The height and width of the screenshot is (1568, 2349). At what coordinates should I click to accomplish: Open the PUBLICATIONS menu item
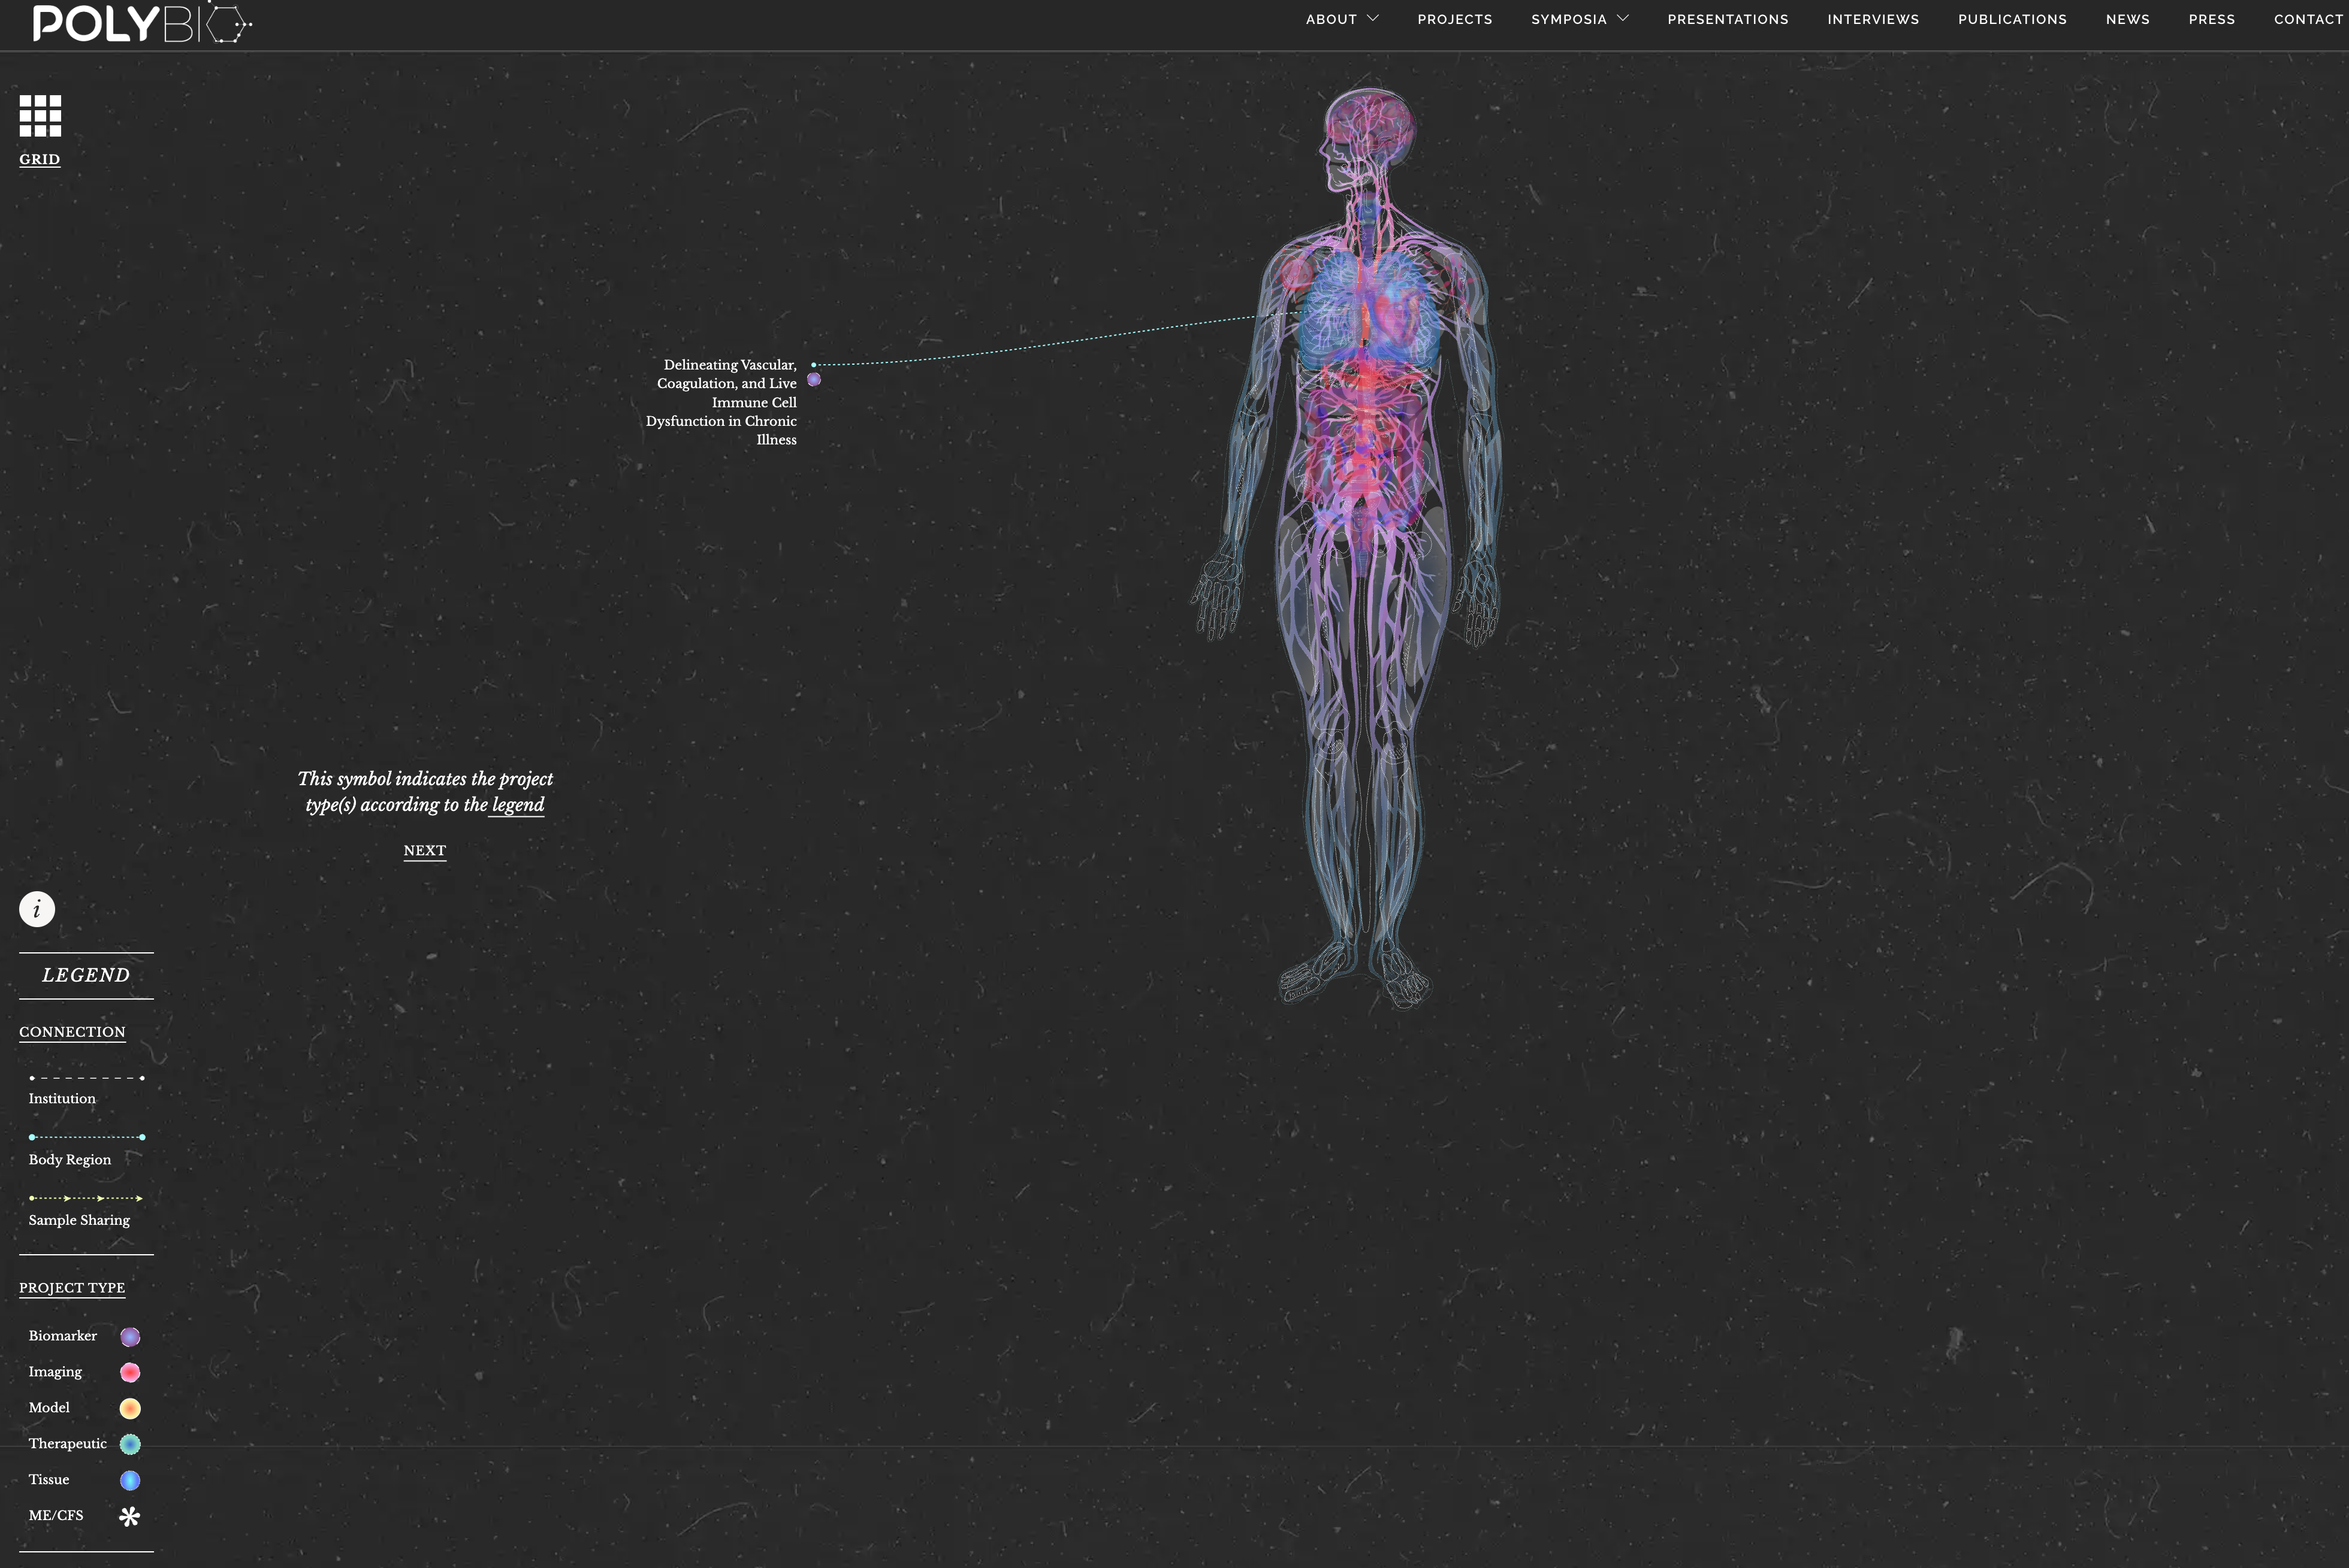[x=2011, y=19]
